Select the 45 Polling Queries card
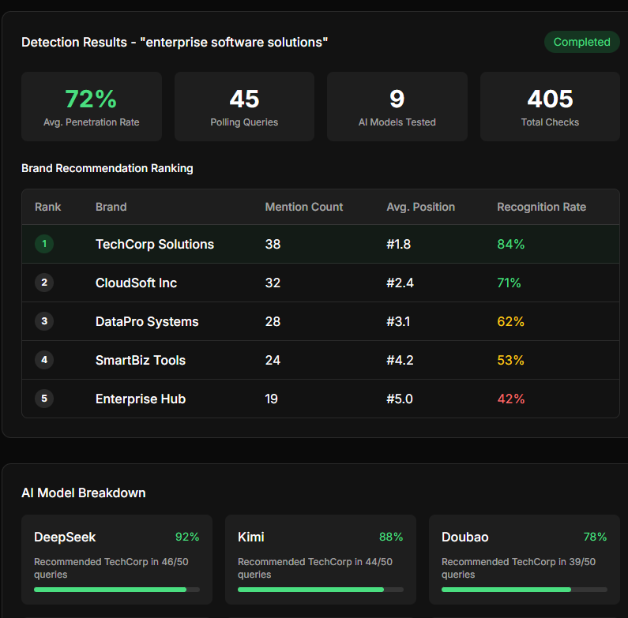628x618 pixels. [244, 107]
